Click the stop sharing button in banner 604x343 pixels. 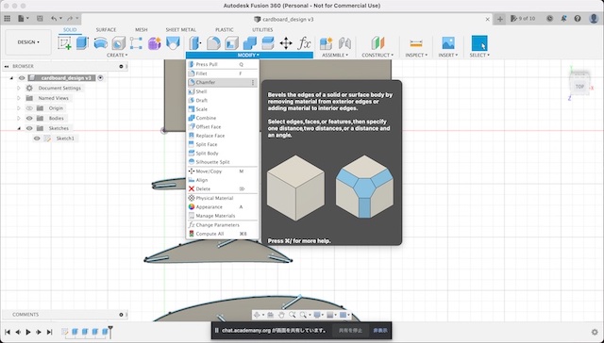coord(350,331)
